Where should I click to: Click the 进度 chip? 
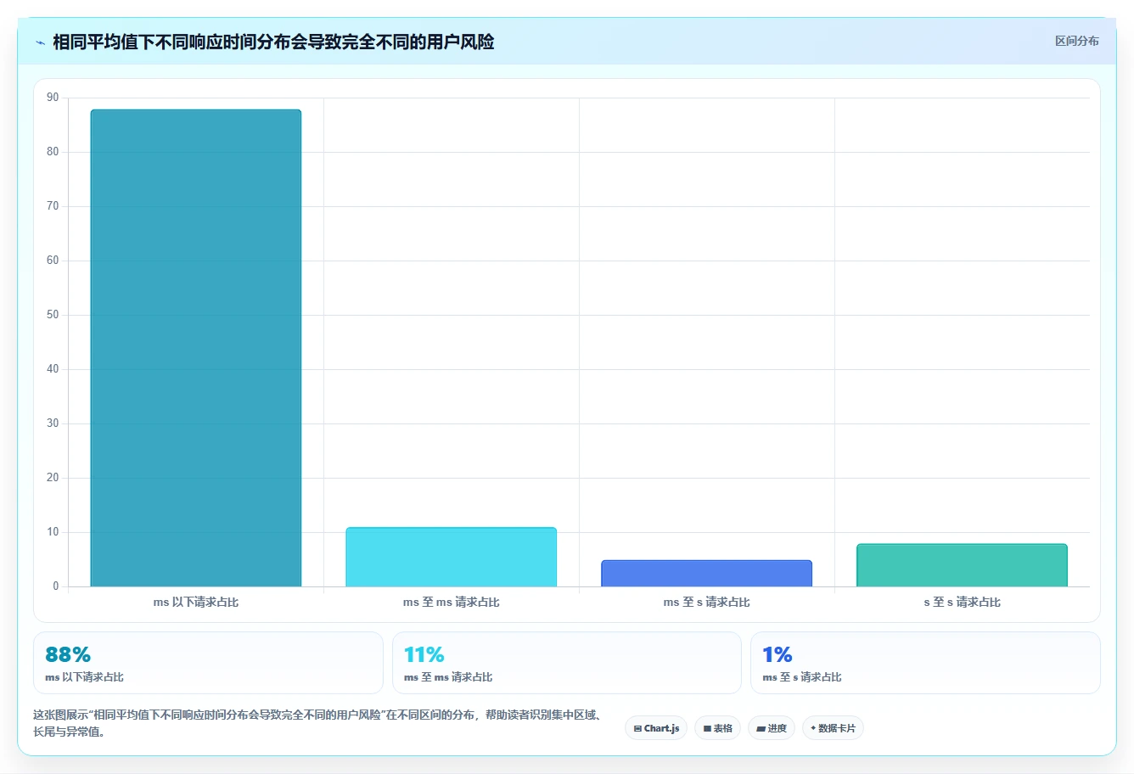(772, 728)
